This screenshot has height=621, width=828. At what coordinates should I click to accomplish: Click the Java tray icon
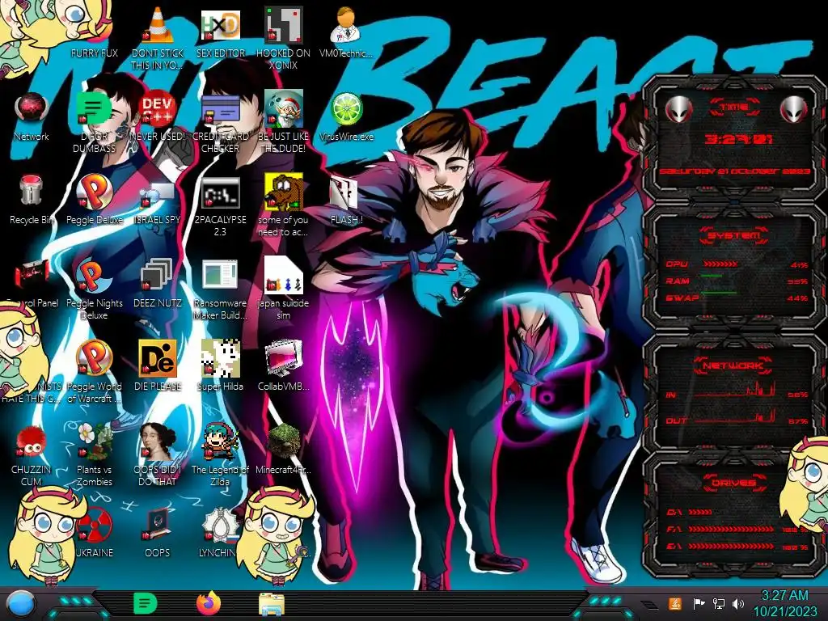pyautogui.click(x=675, y=603)
